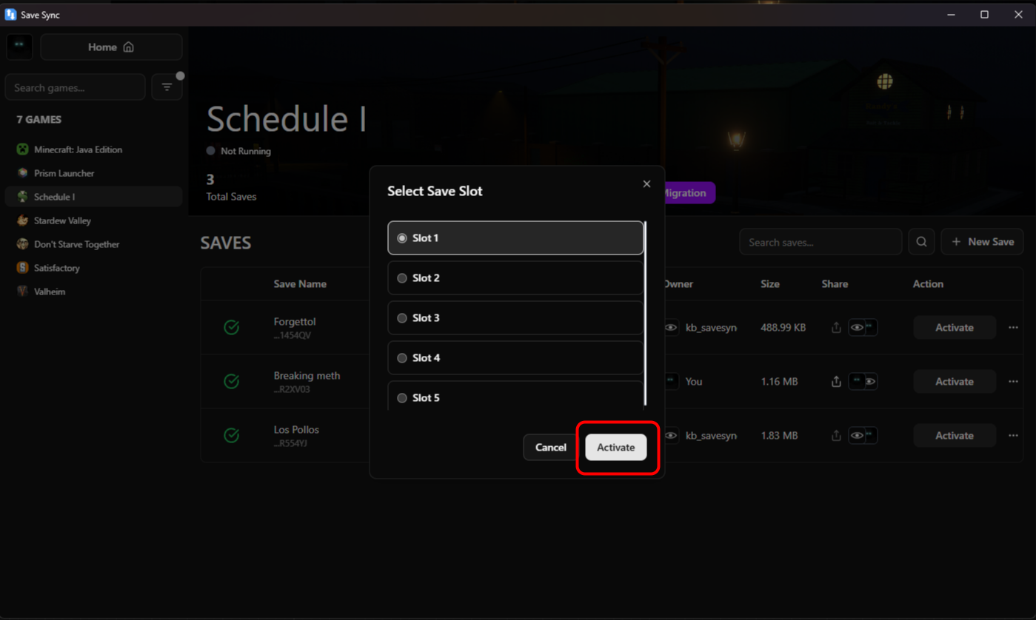Click the green check icon beside Breaking meth

click(232, 381)
